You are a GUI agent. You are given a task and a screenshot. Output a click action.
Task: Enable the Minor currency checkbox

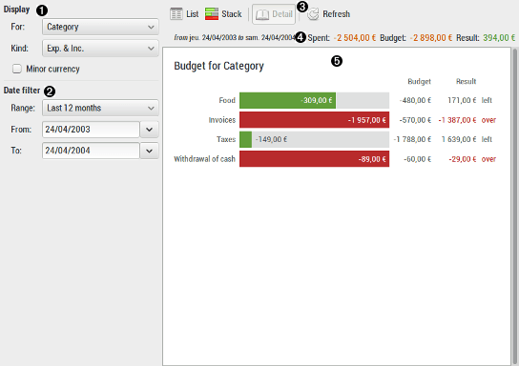[17, 69]
